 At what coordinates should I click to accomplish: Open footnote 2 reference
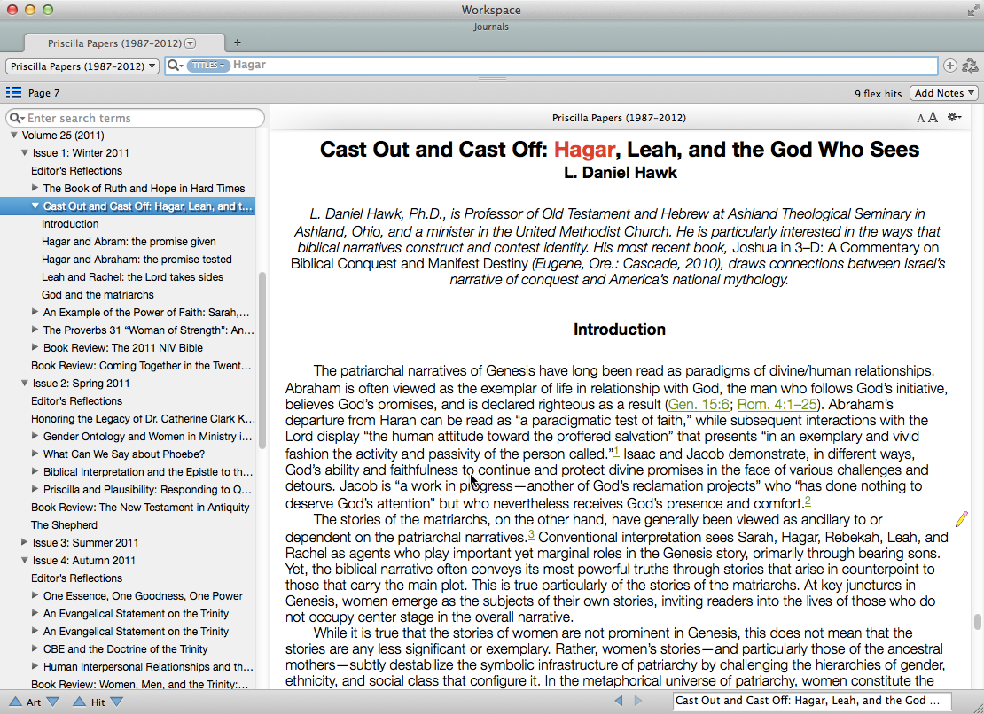pos(808,501)
